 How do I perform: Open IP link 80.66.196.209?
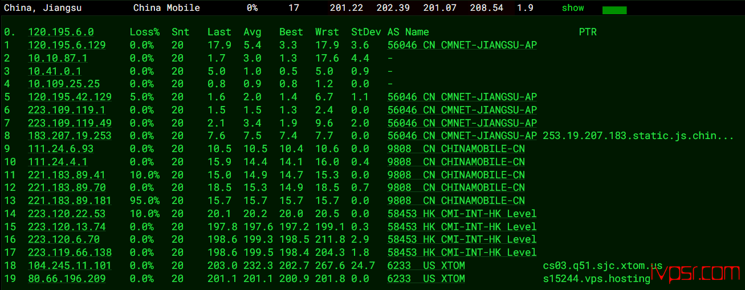(67, 279)
